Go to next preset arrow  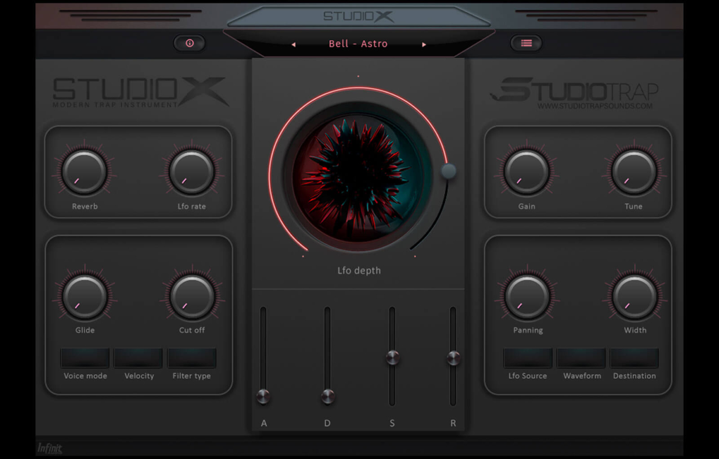coord(424,44)
